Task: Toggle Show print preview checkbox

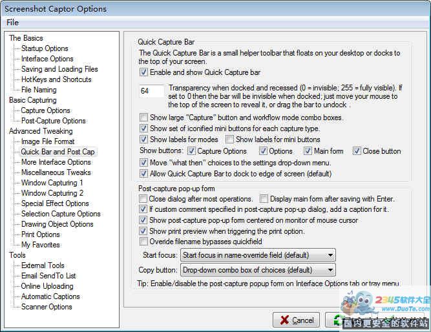Action: pos(143,231)
